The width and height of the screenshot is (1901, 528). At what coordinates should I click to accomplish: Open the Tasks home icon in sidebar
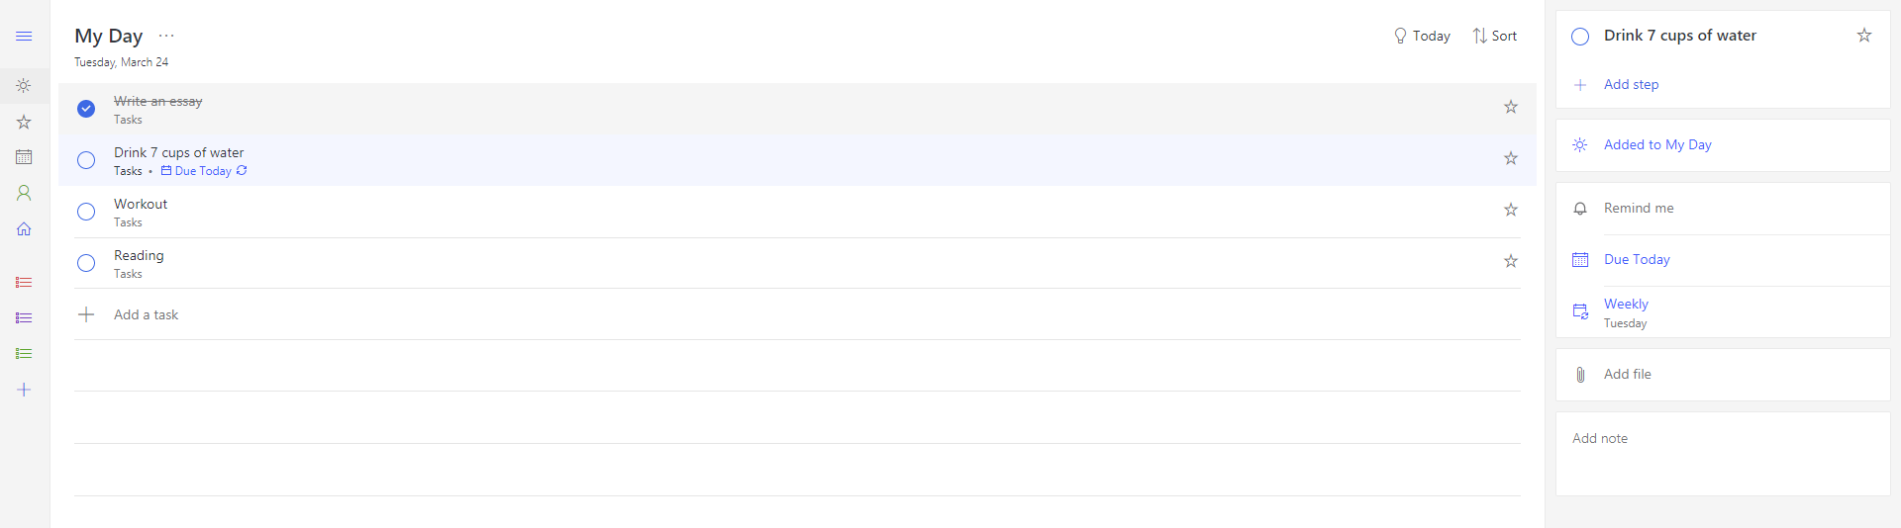click(24, 229)
